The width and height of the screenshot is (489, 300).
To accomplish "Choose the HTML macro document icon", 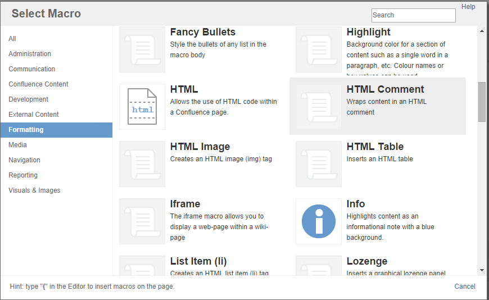I will tap(142, 107).
